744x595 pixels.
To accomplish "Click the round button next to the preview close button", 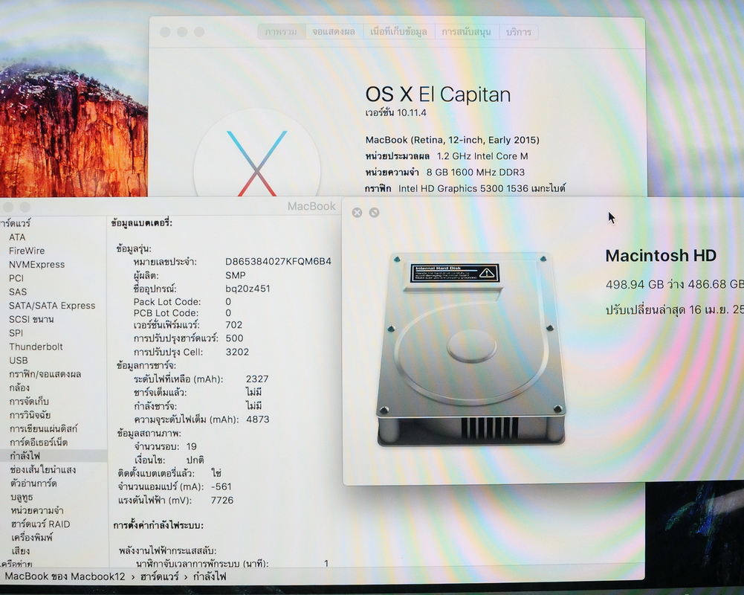I will point(375,213).
